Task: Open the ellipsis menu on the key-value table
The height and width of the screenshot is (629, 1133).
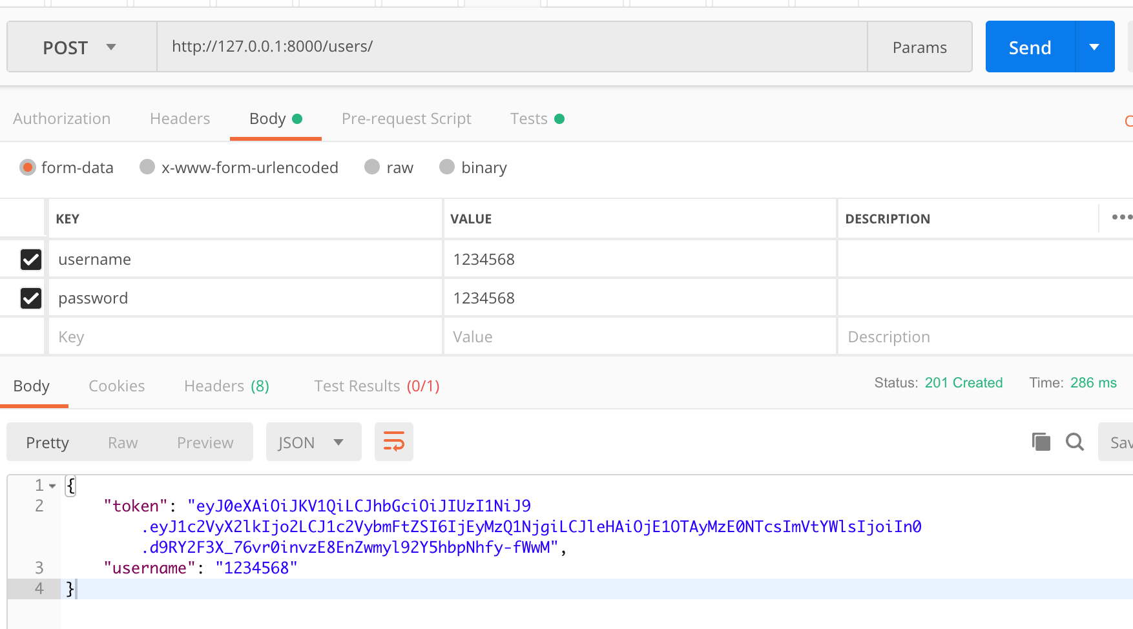Action: [1121, 218]
